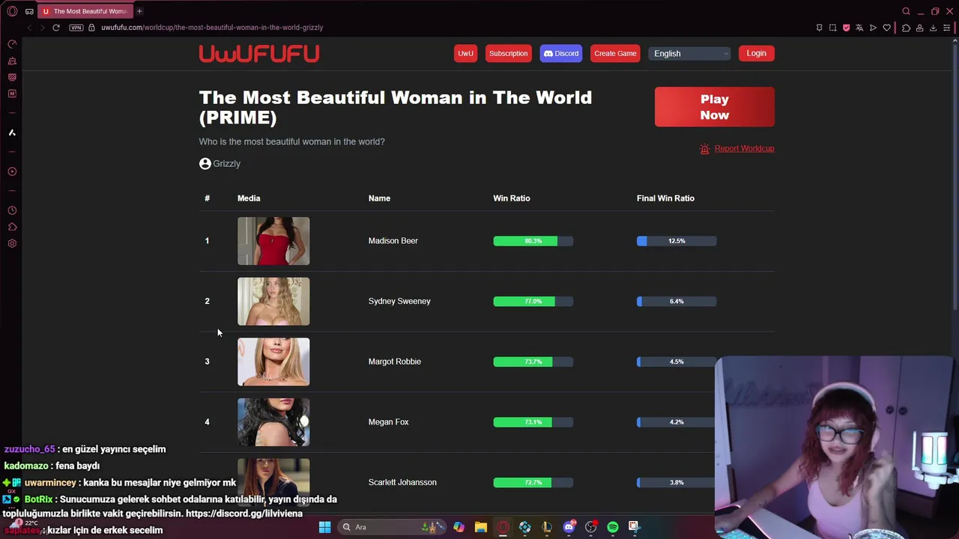Image resolution: width=959 pixels, height=539 pixels.
Task: Open Discord from the taskbar
Action: point(569,527)
